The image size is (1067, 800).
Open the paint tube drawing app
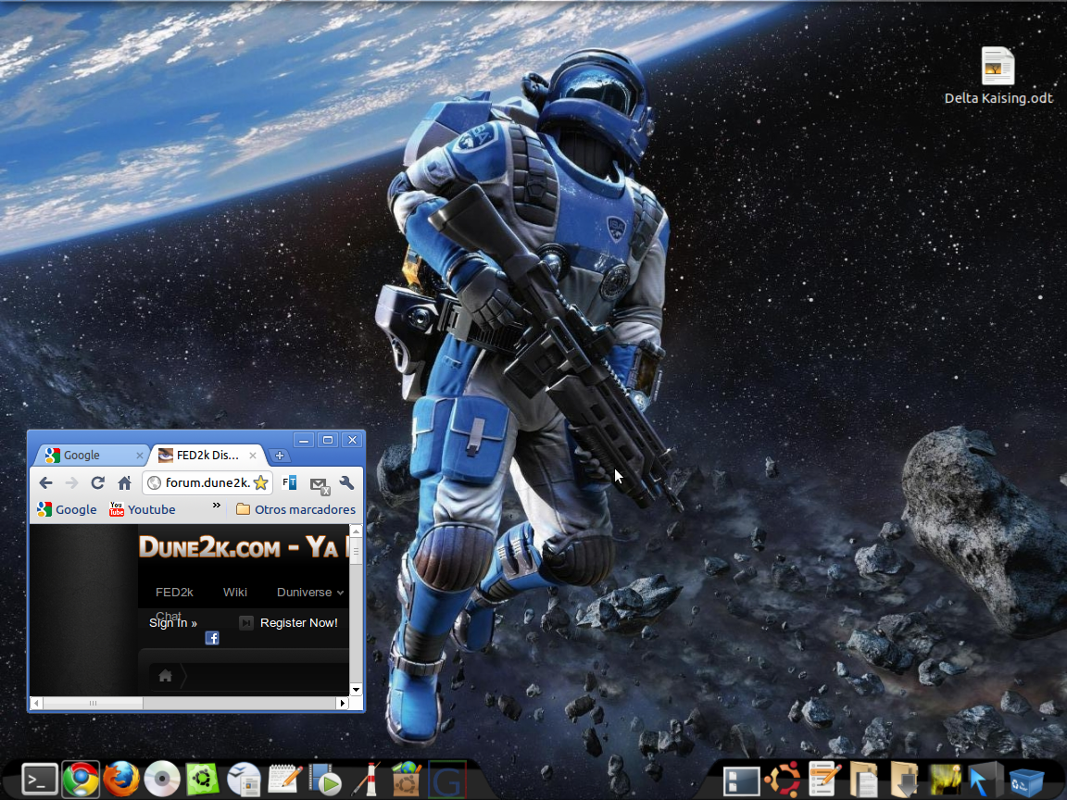366,780
